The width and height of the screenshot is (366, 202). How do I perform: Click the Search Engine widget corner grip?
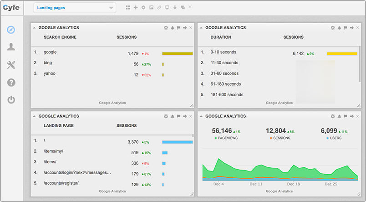click(192, 105)
